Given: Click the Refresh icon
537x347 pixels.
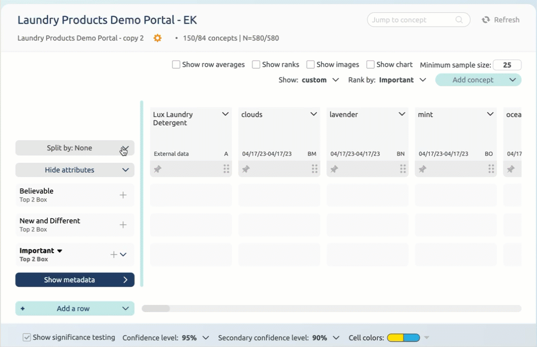Looking at the screenshot, I should pyautogui.click(x=486, y=20).
